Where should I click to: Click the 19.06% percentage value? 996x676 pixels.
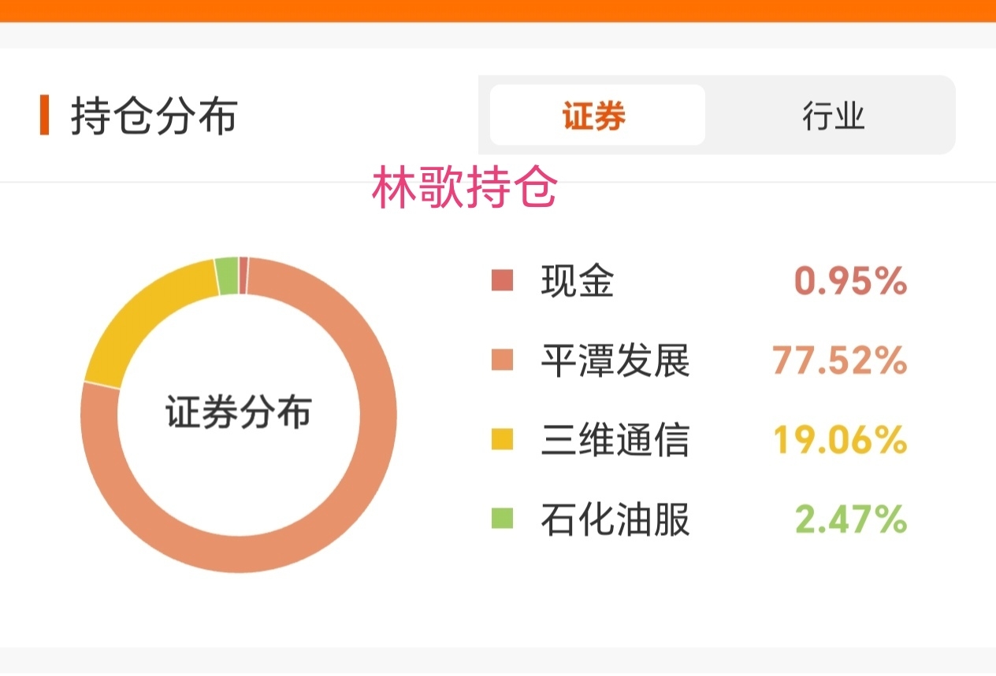pyautogui.click(x=839, y=440)
